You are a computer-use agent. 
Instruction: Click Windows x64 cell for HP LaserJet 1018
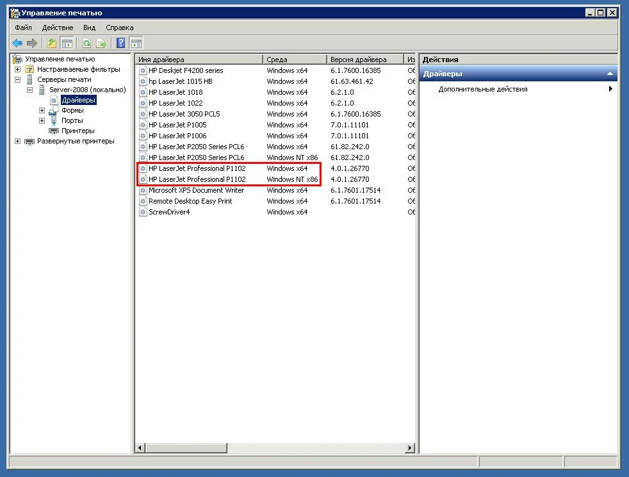click(x=287, y=92)
